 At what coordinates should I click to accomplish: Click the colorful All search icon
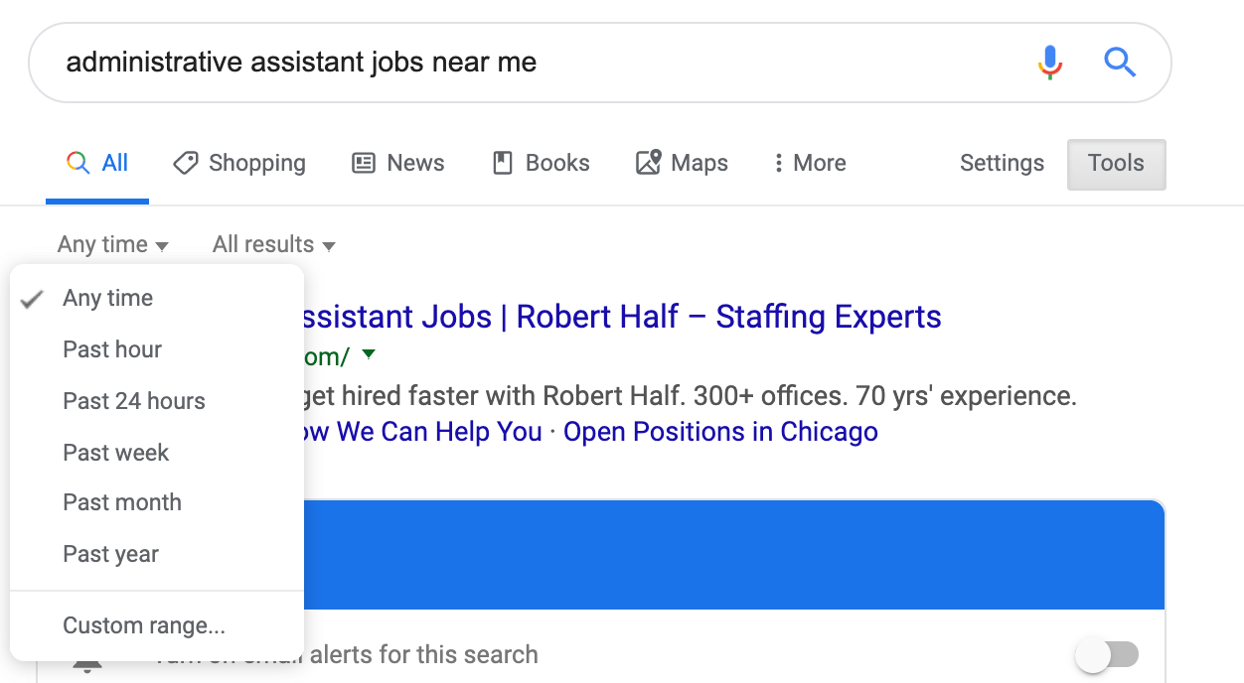78,163
